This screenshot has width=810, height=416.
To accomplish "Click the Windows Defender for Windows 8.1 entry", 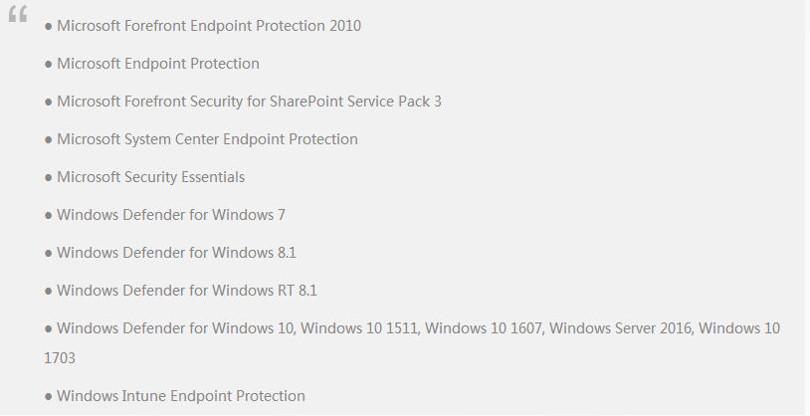I will [177, 253].
